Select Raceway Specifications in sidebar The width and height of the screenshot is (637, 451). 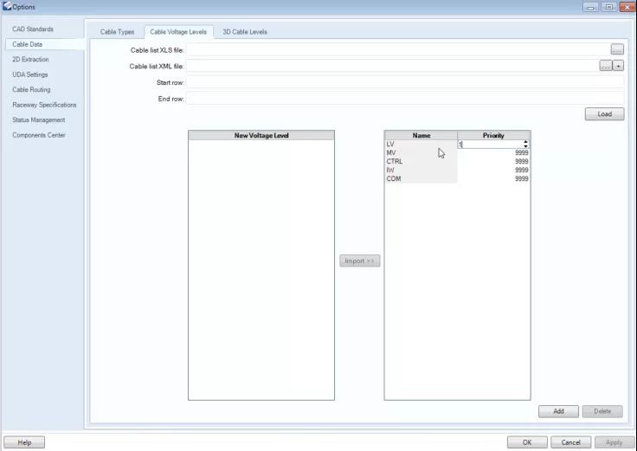tap(44, 105)
